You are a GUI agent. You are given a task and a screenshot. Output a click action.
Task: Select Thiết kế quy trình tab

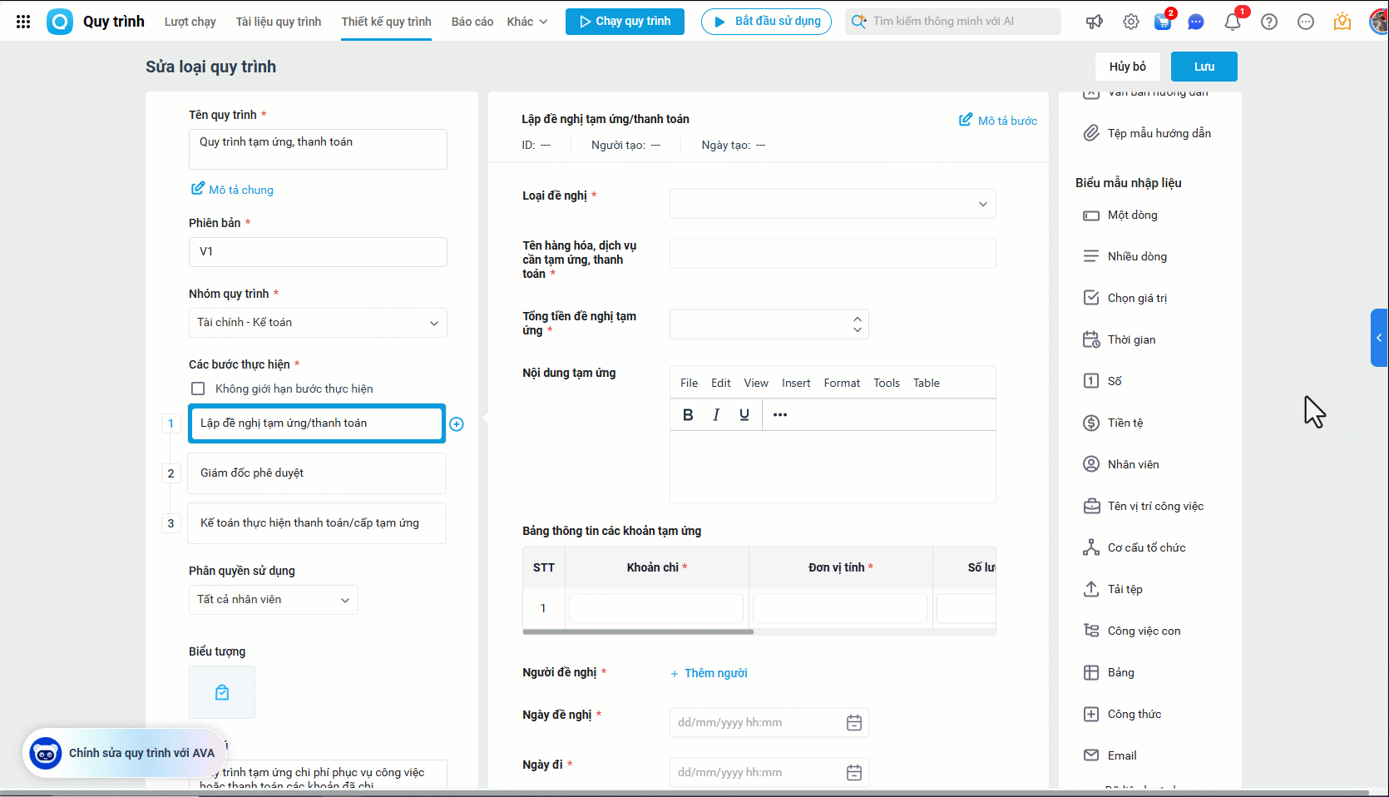(x=387, y=22)
